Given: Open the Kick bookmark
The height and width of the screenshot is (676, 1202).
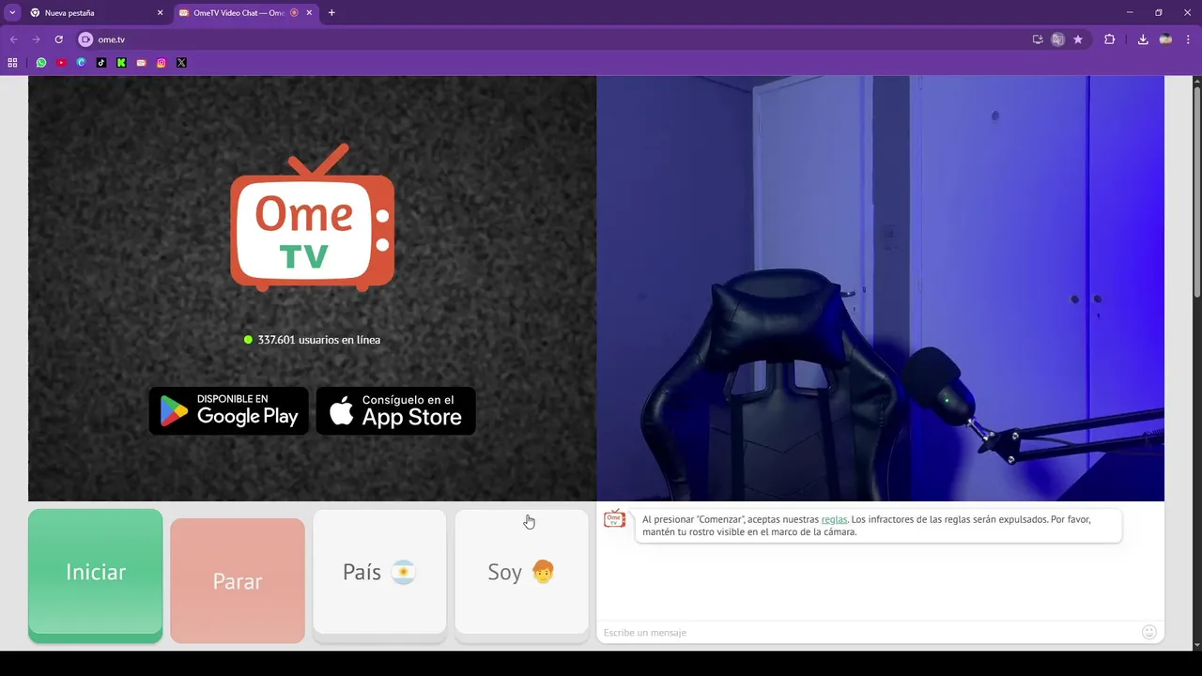Looking at the screenshot, I should click(x=121, y=63).
